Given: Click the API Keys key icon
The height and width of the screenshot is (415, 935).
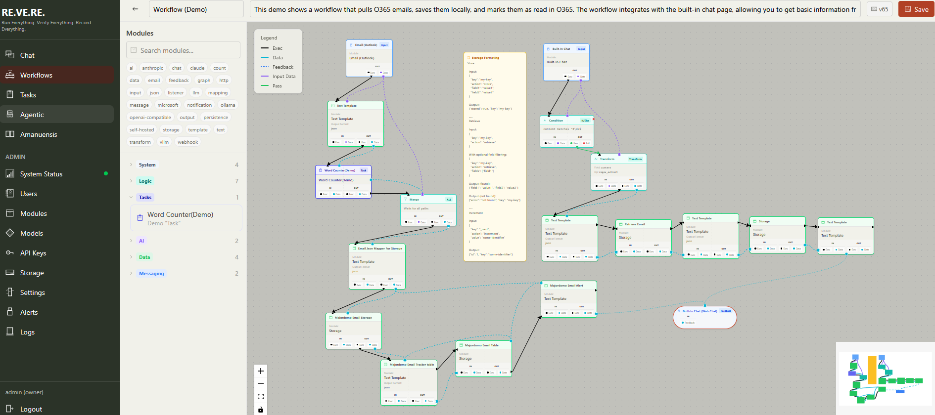Looking at the screenshot, I should pyautogui.click(x=10, y=252).
